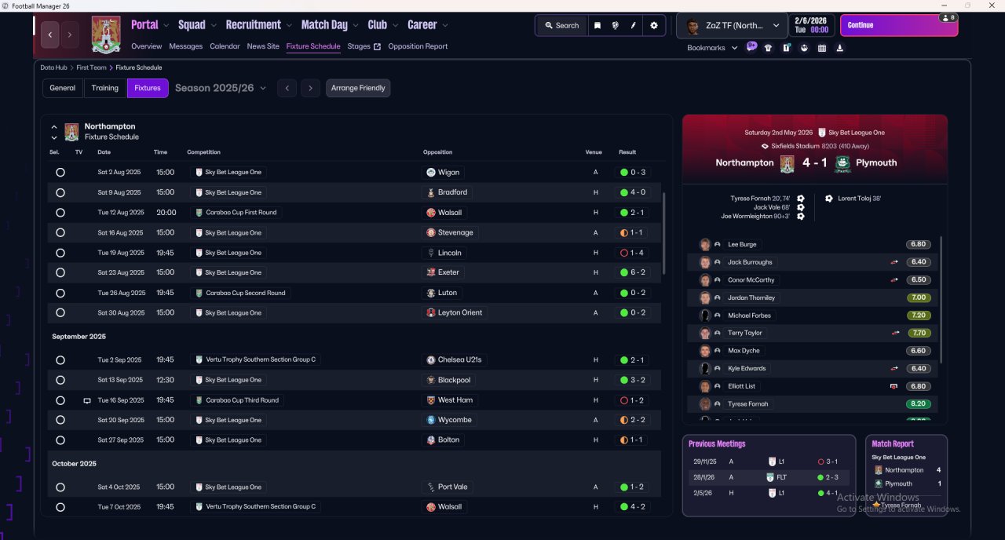Click the player ratings list scrollbar
1005x540 pixels.
(941, 298)
